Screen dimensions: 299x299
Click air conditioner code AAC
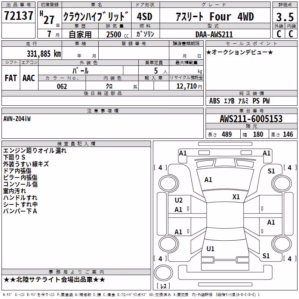click(x=29, y=78)
